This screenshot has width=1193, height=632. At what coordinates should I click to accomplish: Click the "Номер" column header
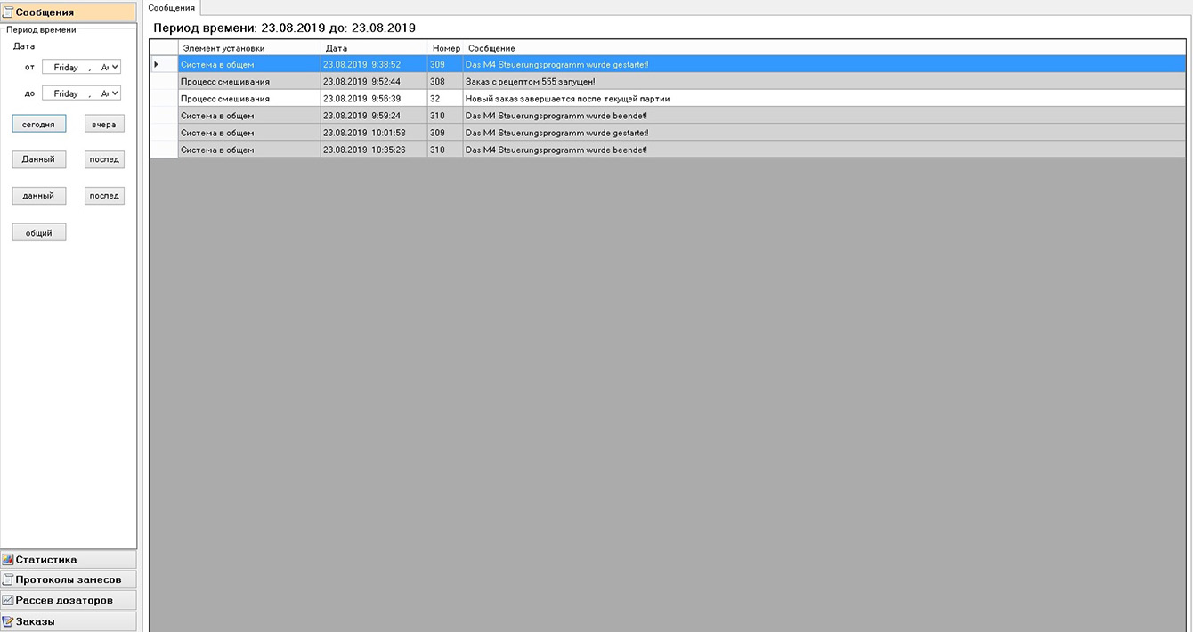[x=445, y=48]
